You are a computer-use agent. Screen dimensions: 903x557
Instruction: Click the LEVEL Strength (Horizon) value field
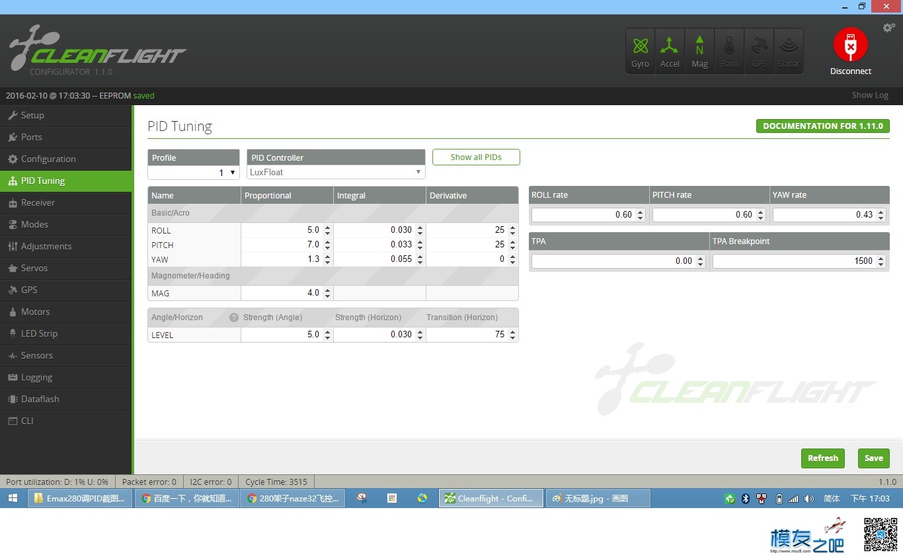pos(380,335)
